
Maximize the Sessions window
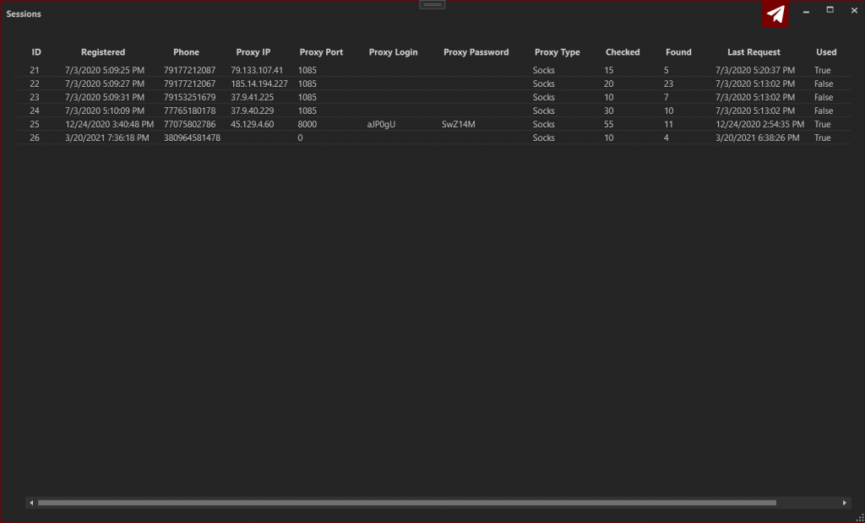coord(830,10)
